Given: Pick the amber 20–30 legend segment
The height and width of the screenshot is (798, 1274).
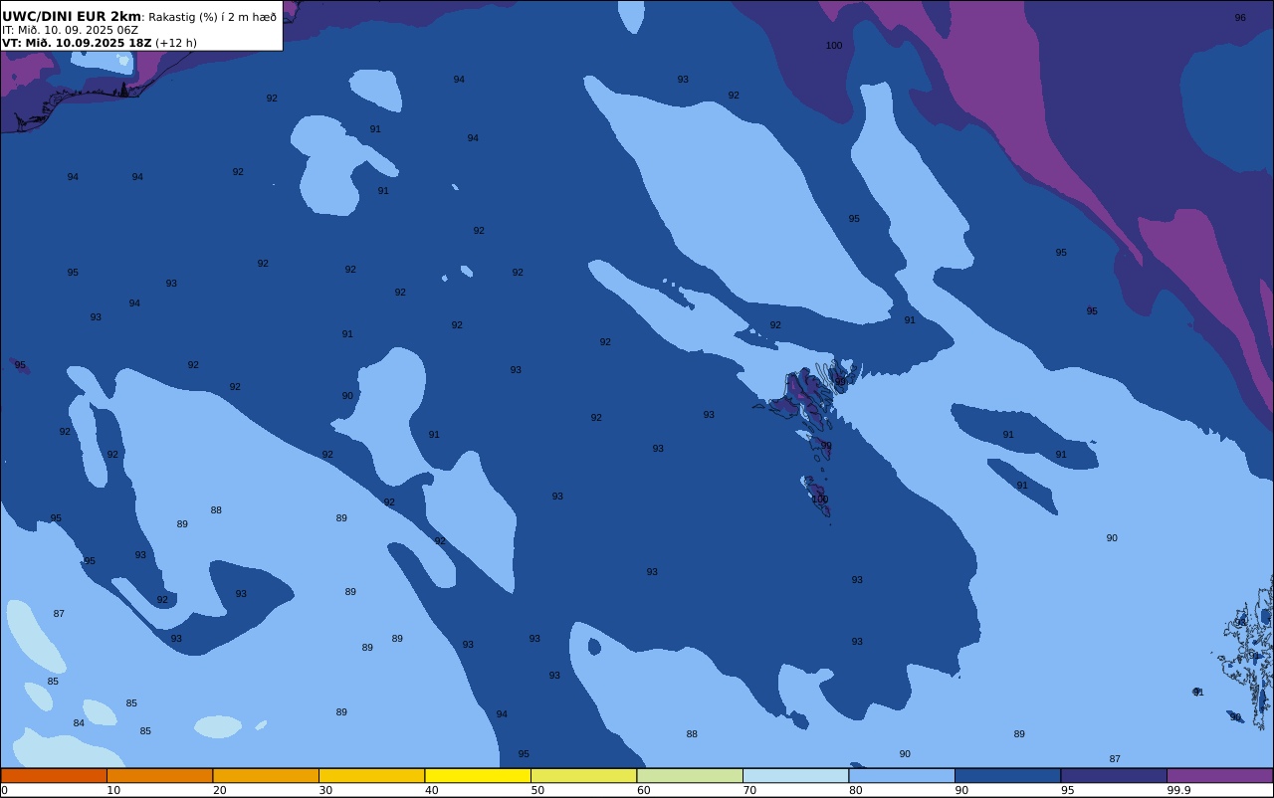Looking at the screenshot, I should click(x=266, y=775).
